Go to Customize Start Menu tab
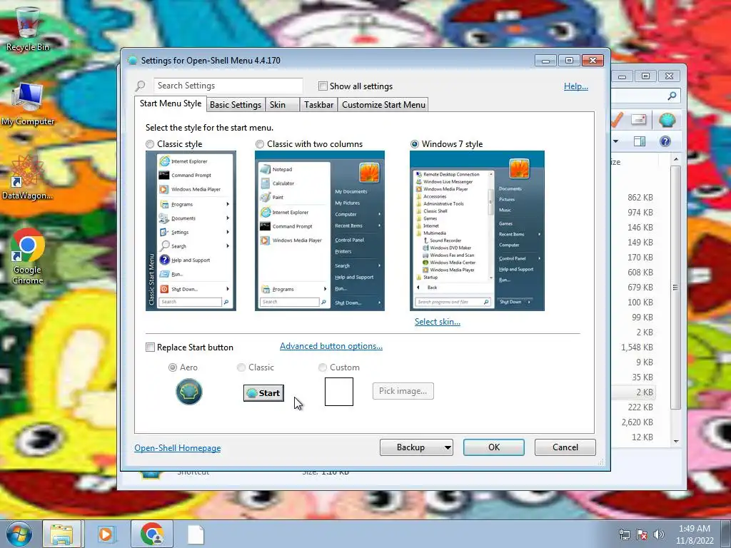The image size is (731, 548). [x=383, y=105]
